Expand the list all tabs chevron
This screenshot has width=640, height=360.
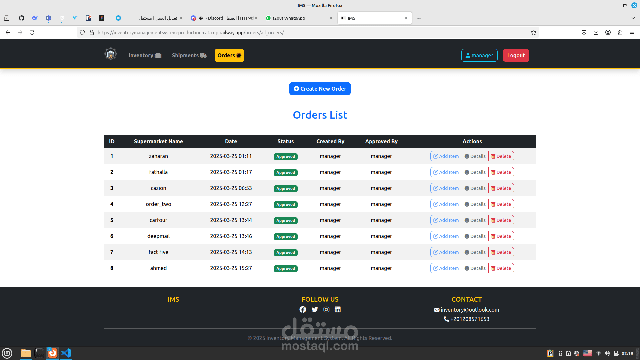click(x=633, y=18)
